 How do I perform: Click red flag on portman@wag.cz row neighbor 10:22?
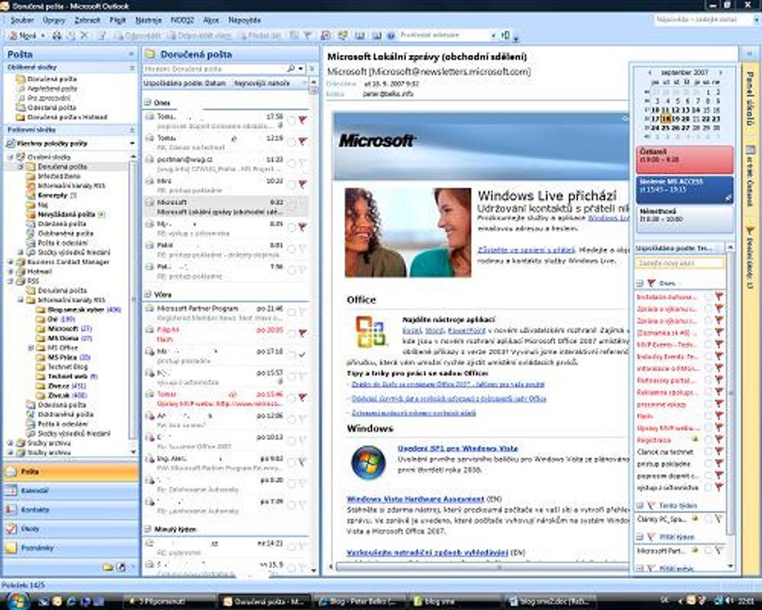(x=302, y=184)
